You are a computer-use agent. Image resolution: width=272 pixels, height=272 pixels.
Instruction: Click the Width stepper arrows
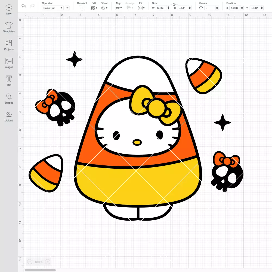pyautogui.click(x=168, y=8)
